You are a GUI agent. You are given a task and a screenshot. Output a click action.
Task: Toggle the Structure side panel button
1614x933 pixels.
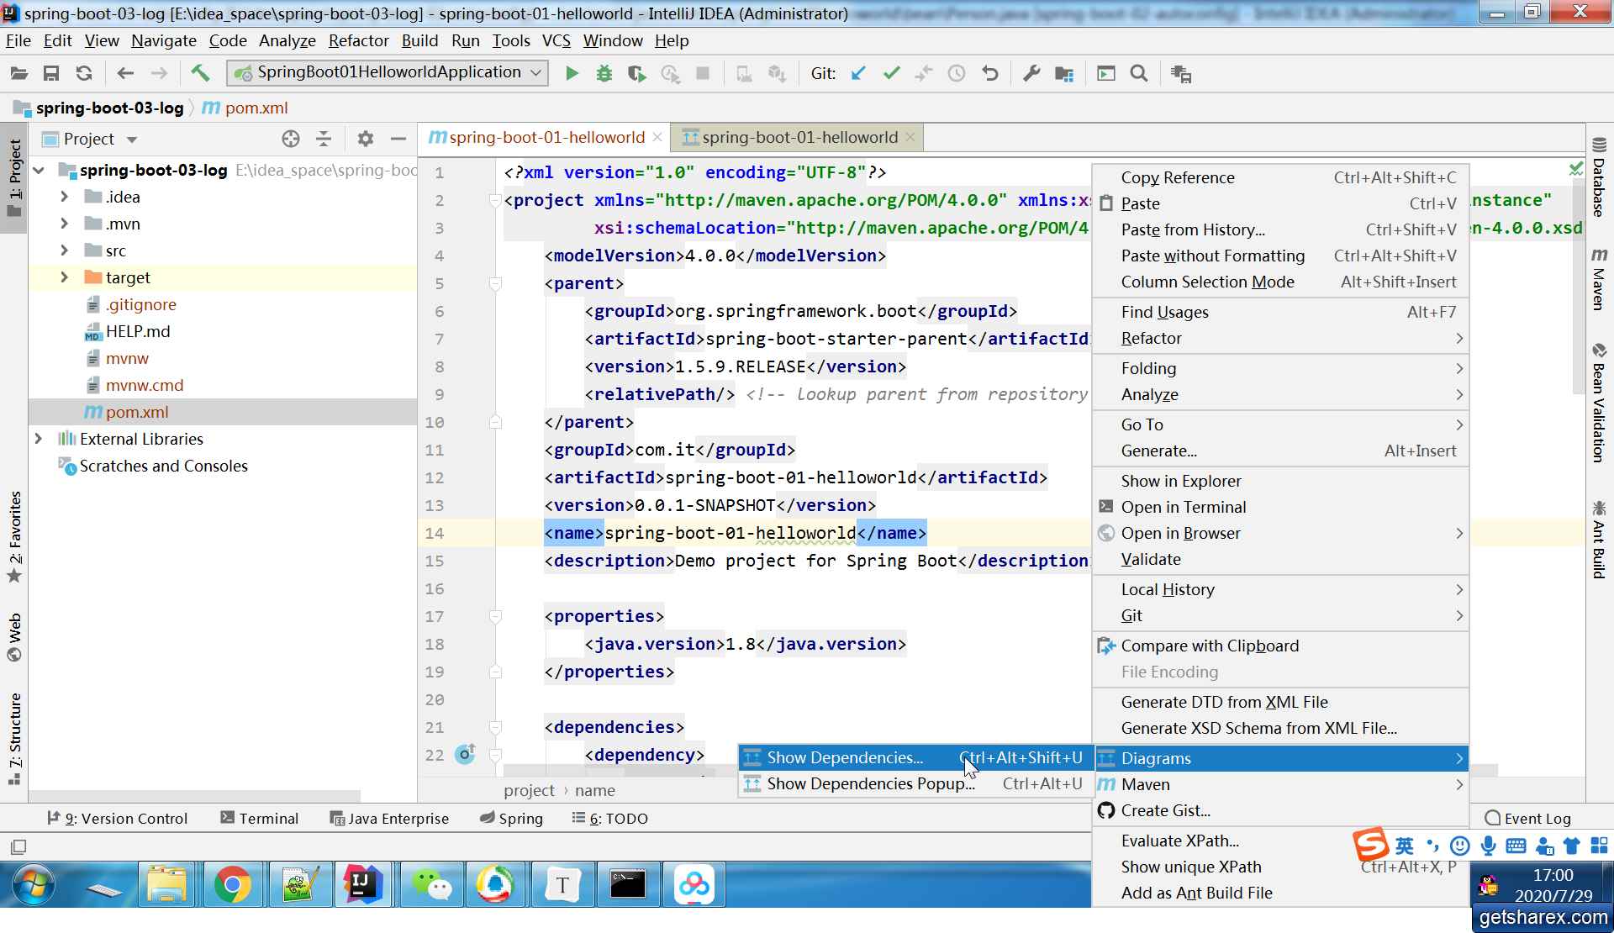[x=14, y=738]
